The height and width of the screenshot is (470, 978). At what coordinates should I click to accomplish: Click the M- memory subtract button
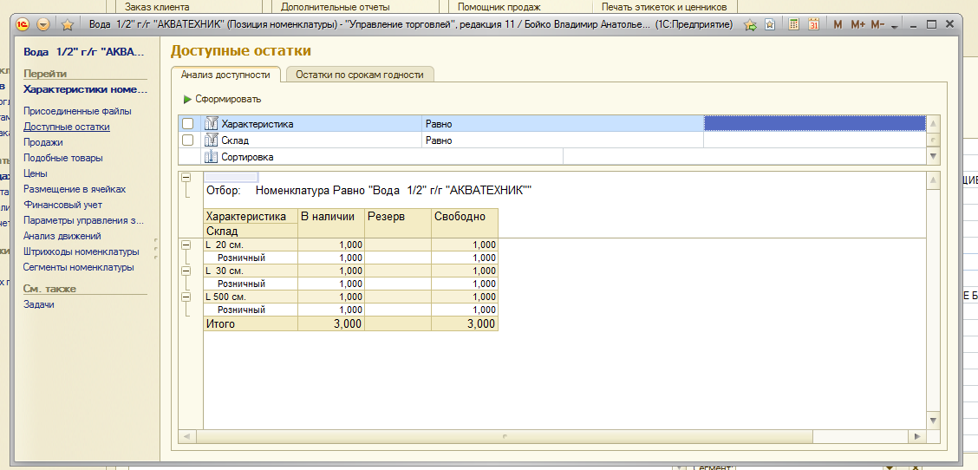(877, 25)
